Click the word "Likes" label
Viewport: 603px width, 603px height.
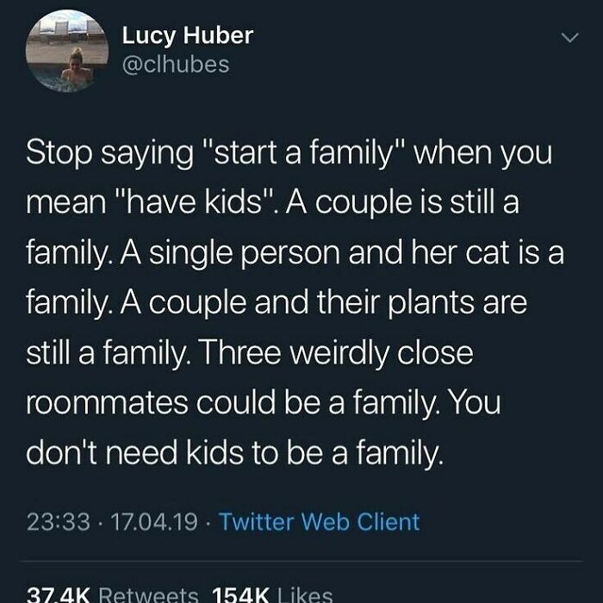(305, 594)
